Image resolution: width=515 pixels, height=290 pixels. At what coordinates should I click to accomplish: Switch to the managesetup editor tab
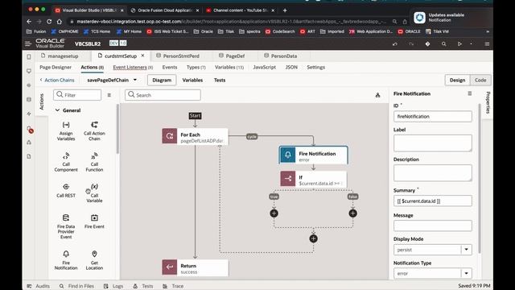click(x=60, y=56)
